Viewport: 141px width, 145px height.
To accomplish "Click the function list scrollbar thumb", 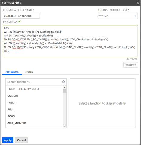I will tap(64, 91).
